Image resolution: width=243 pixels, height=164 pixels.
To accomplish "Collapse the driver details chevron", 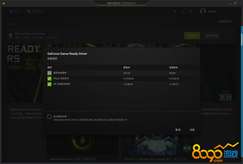I will pyautogui.click(x=230, y=36).
